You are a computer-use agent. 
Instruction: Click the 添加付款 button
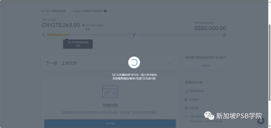click(206, 66)
